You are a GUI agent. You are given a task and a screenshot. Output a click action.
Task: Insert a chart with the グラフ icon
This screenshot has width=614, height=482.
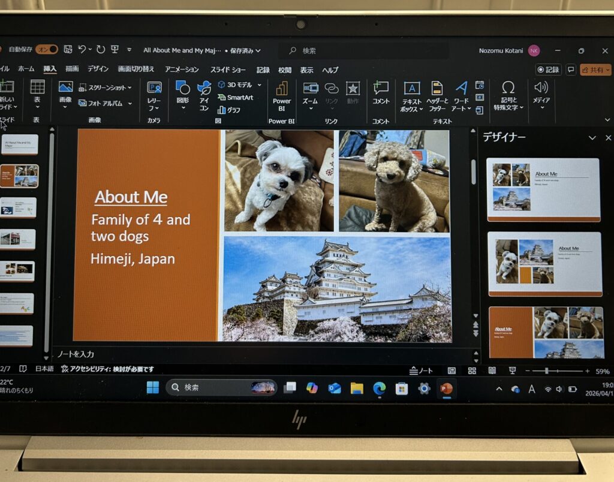point(229,110)
